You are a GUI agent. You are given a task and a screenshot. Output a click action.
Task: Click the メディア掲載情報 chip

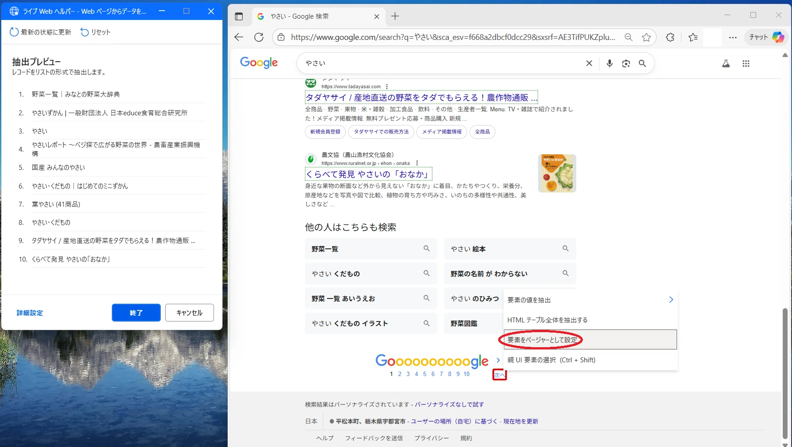[x=442, y=132]
